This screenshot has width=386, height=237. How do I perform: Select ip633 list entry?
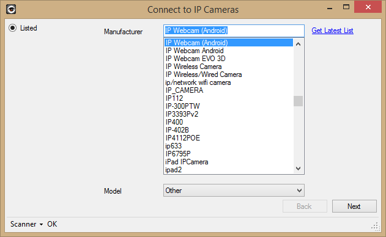click(x=229, y=146)
